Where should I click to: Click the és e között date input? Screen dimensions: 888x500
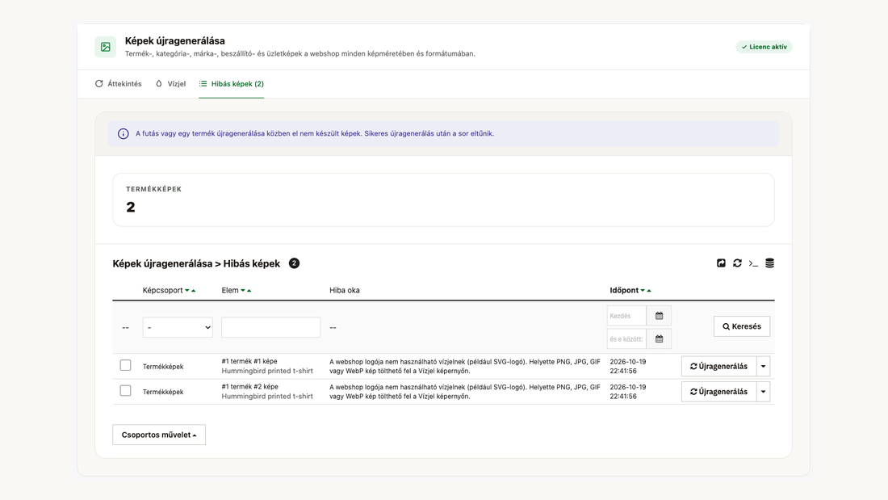pos(627,339)
